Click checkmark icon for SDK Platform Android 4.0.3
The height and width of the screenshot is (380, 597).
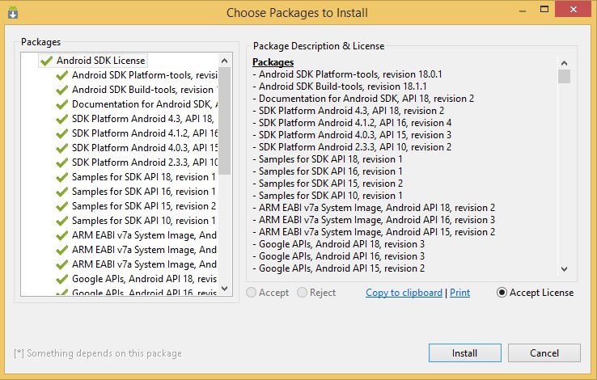point(61,148)
